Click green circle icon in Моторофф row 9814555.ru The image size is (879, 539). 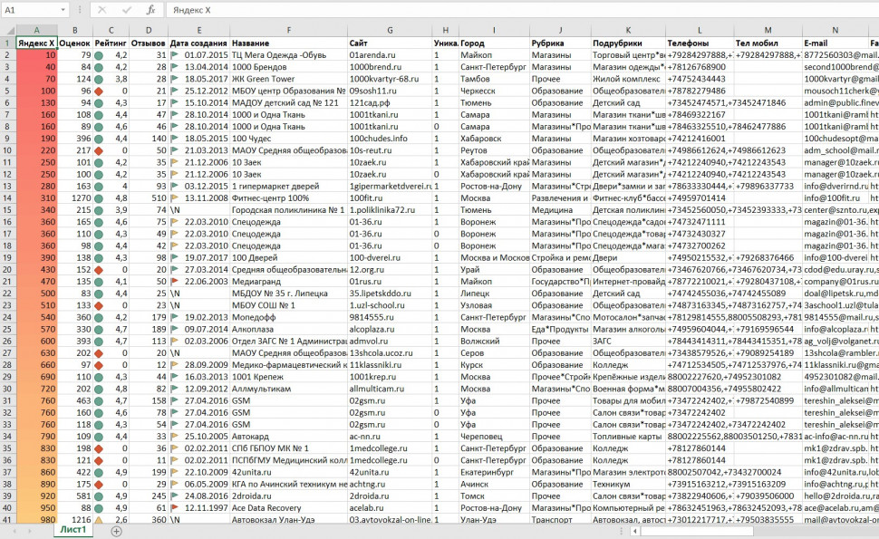point(99,318)
